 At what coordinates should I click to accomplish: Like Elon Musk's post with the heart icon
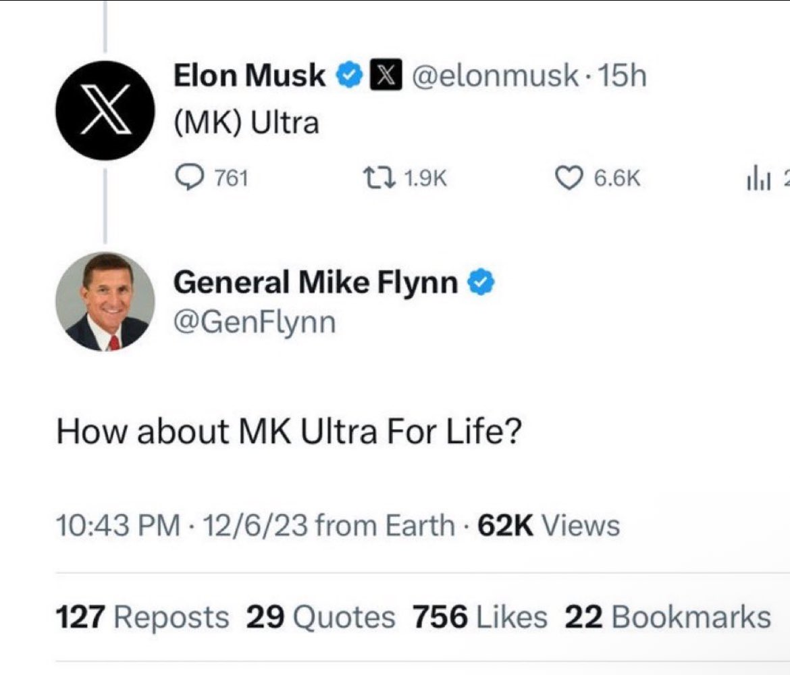click(568, 178)
